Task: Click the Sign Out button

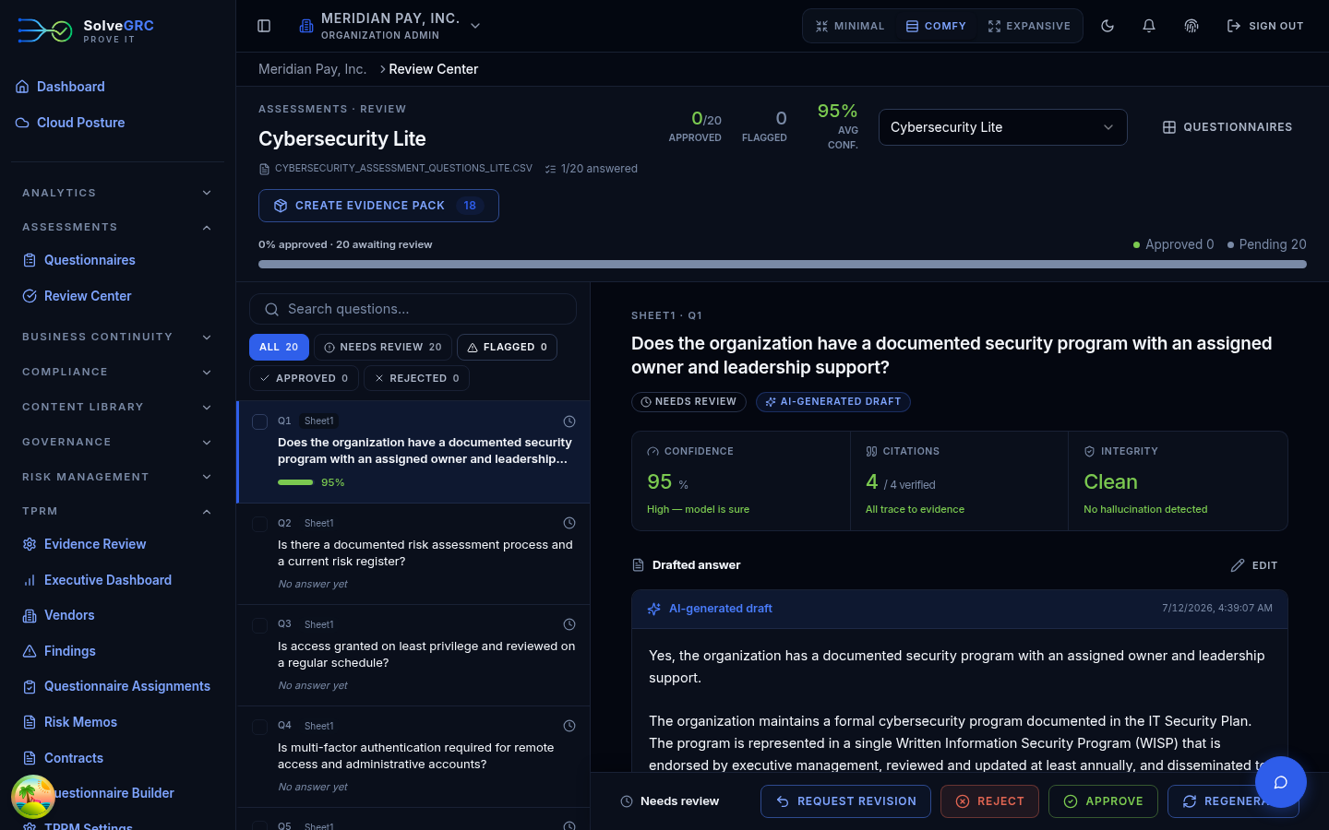Action: [1264, 26]
